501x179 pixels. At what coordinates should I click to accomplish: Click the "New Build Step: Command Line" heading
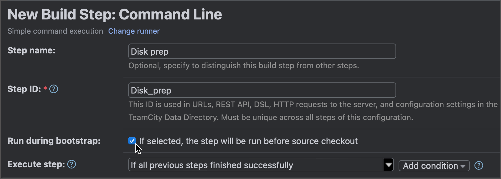point(115,15)
